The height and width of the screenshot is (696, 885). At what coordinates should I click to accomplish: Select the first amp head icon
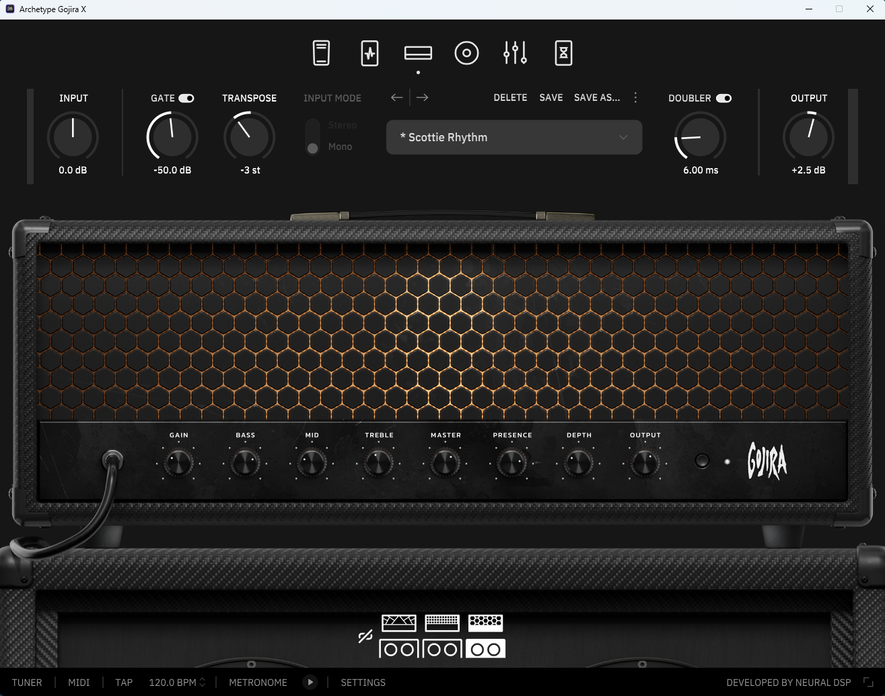click(x=398, y=623)
